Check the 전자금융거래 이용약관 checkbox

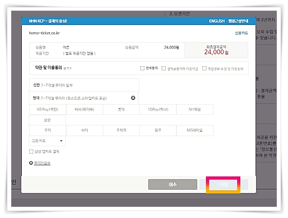pos(163,68)
